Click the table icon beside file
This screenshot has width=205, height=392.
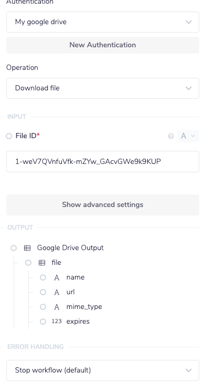(42, 263)
